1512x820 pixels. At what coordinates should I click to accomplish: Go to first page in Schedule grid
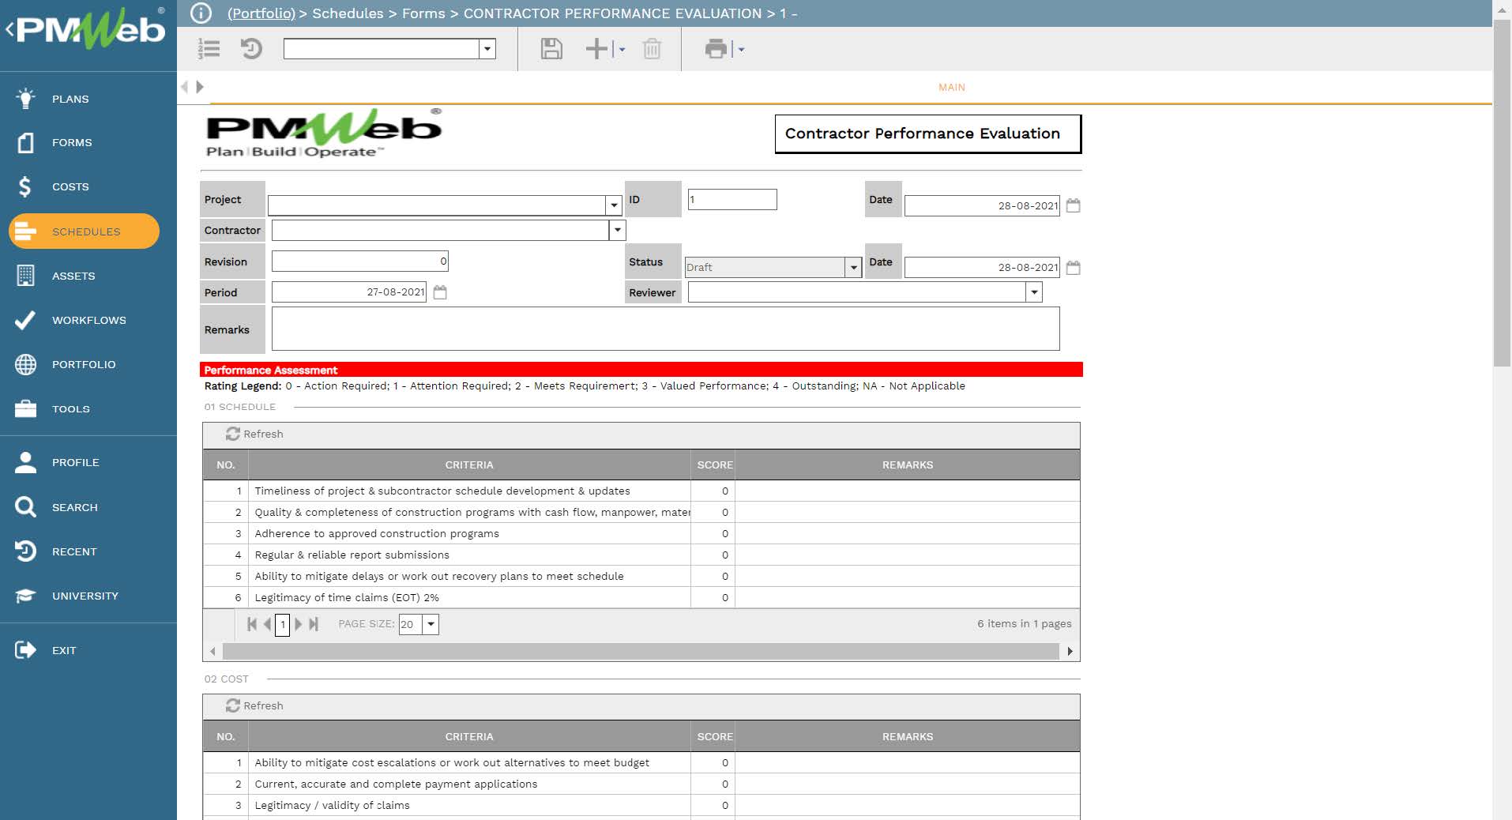(x=252, y=624)
